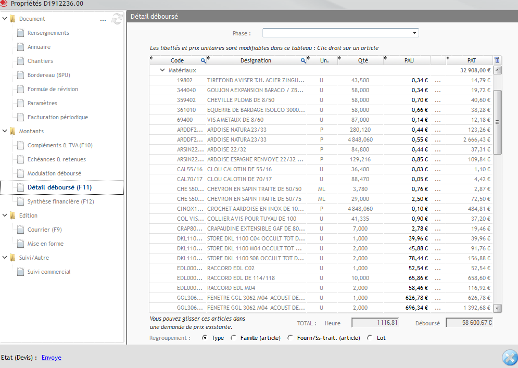
Task: Click the table scrollbar down arrow
Action: pyautogui.click(x=497, y=308)
